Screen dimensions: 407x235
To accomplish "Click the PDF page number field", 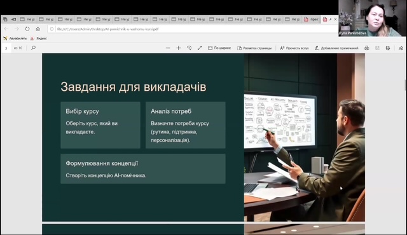I will click(x=6, y=48).
